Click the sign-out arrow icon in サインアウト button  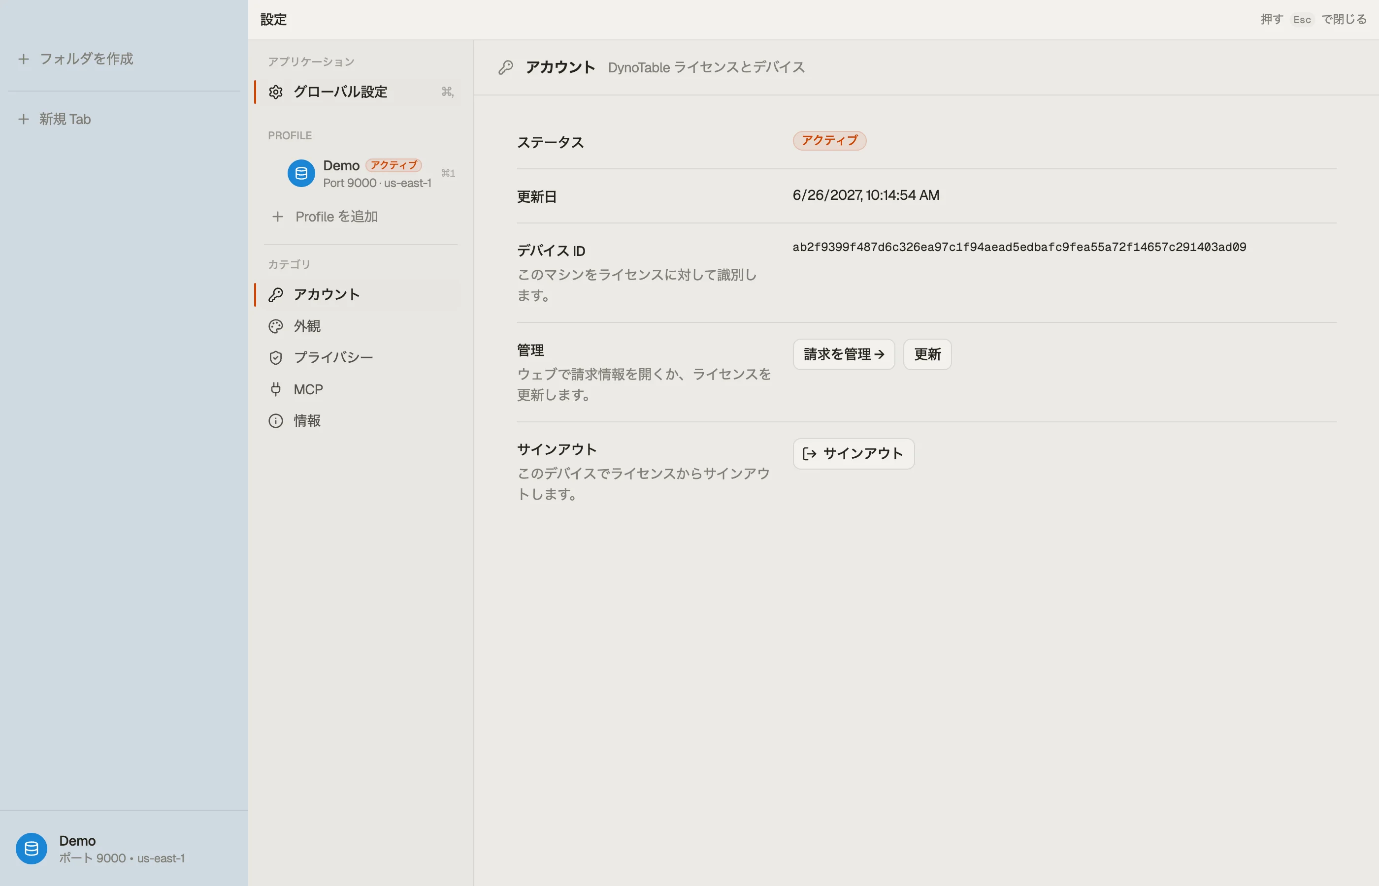pos(809,454)
